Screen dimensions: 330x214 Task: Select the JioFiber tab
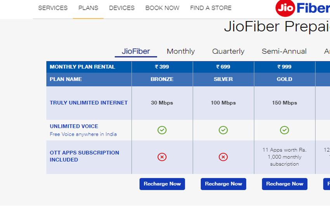(136, 51)
